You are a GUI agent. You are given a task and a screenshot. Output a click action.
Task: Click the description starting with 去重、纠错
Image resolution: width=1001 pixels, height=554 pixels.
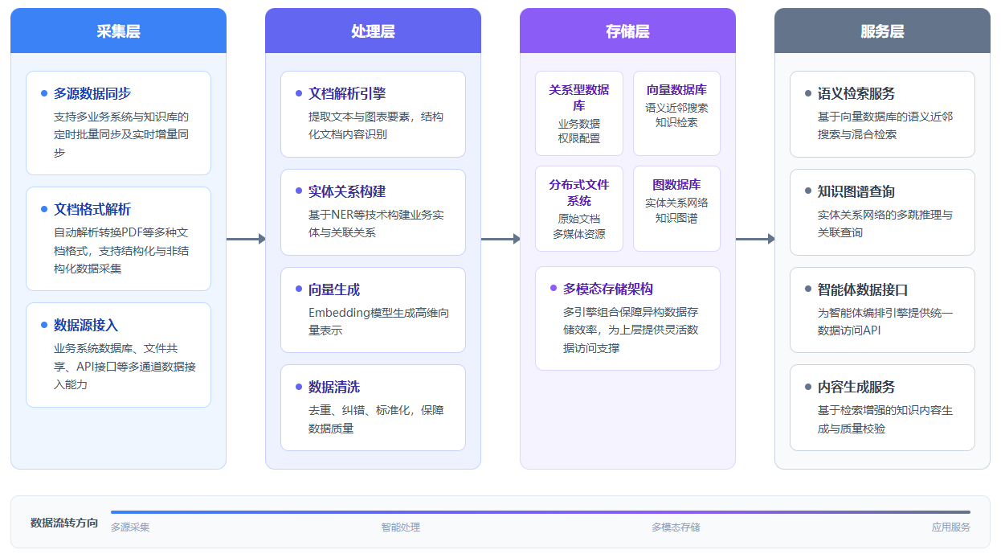(x=376, y=420)
